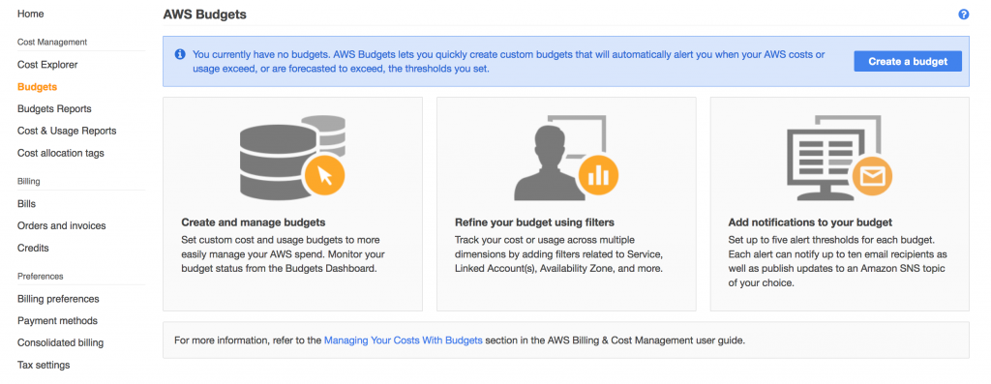Open Orders and invoices page

click(x=61, y=225)
